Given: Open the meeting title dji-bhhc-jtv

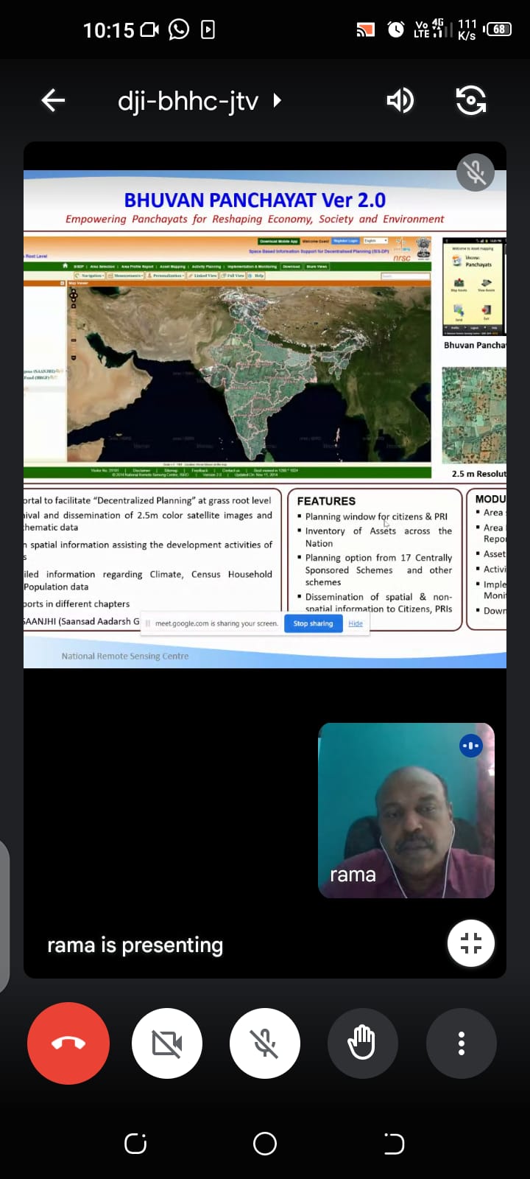Looking at the screenshot, I should (188, 100).
